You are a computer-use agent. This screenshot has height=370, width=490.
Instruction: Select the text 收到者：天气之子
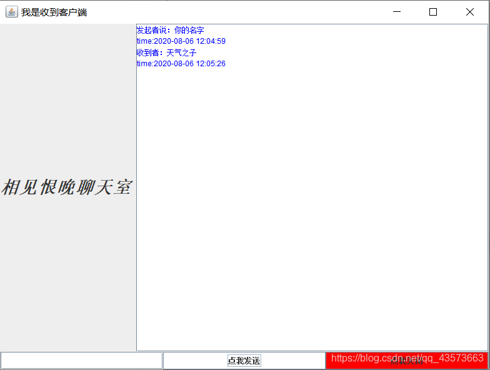tap(166, 52)
